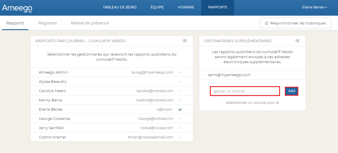
Task: Enable reports for Alyssa Beaudry
Action: click(180, 82)
